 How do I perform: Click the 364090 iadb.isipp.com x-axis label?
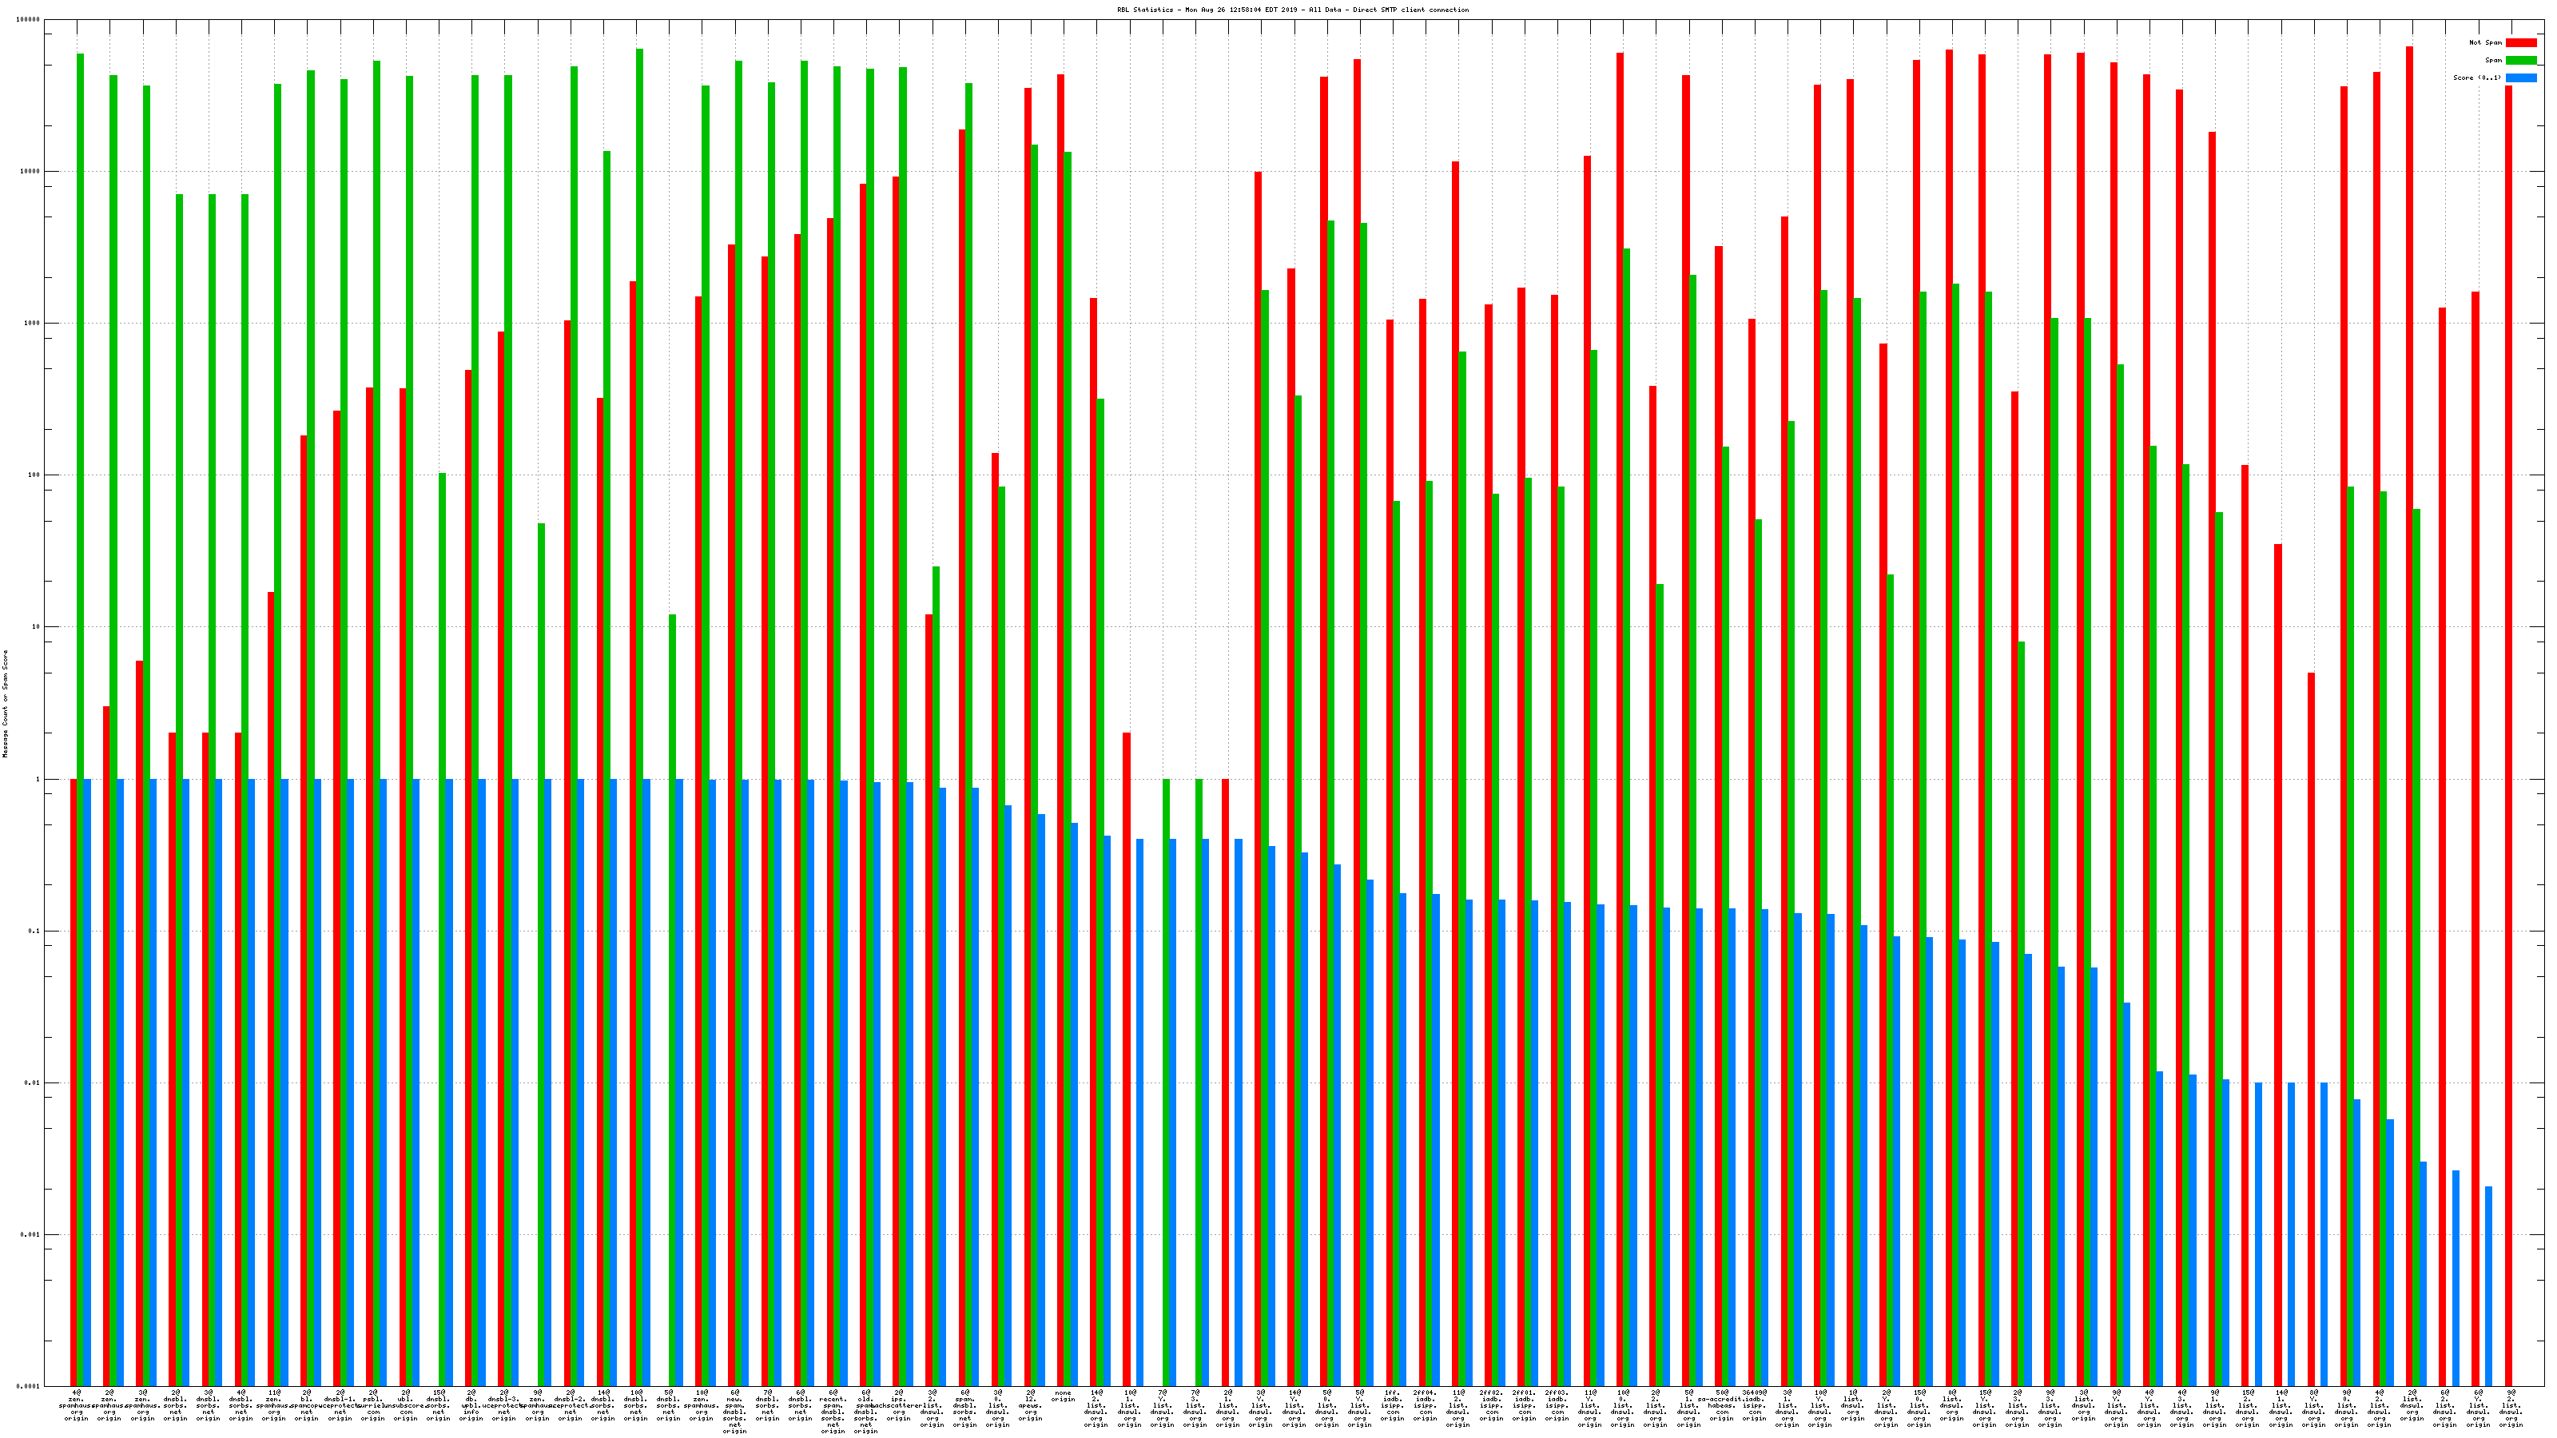tap(1754, 1405)
